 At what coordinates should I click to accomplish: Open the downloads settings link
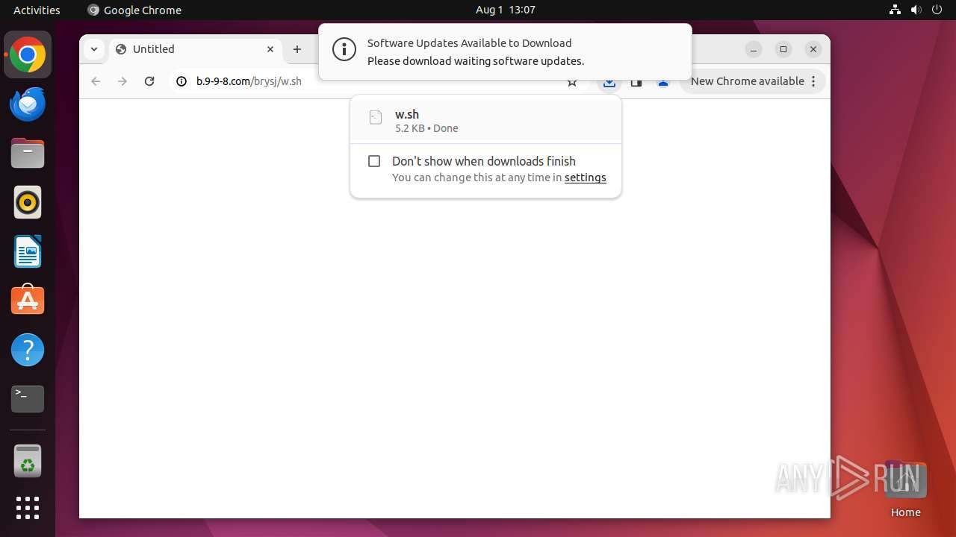[x=585, y=178]
